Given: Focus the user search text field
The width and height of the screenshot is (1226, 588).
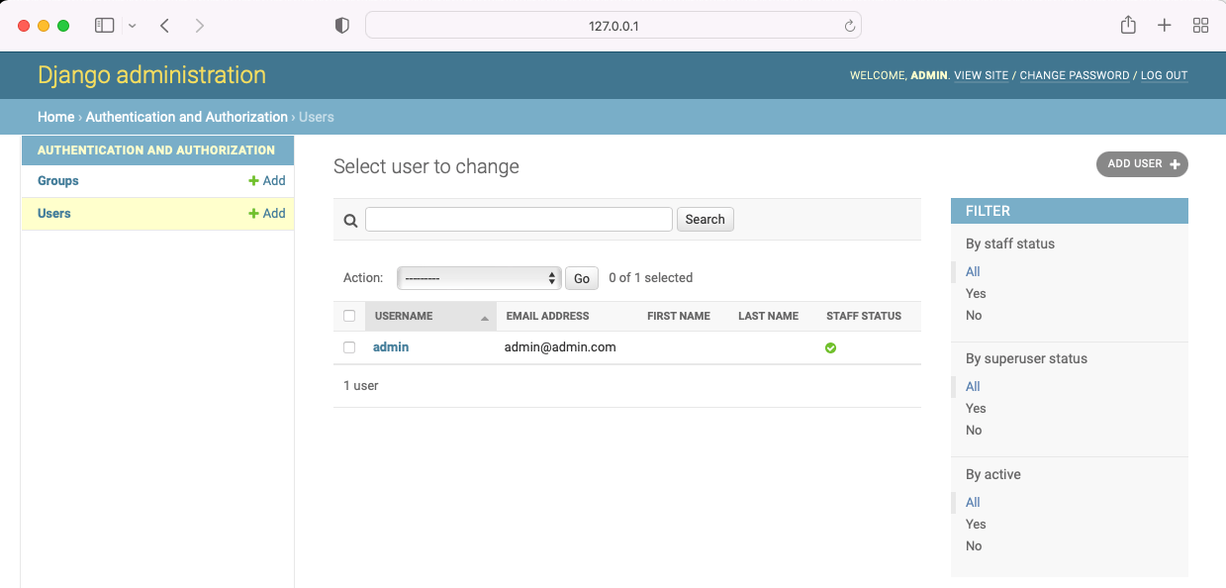Looking at the screenshot, I should [x=519, y=220].
